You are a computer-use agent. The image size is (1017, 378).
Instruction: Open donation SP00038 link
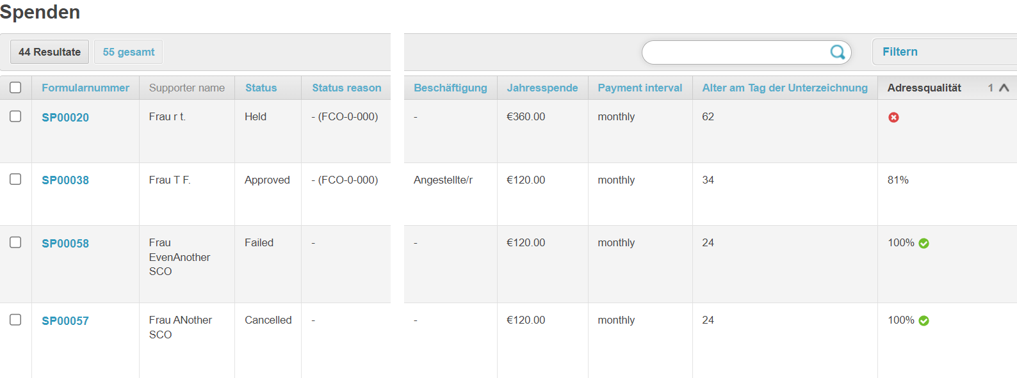click(x=65, y=180)
